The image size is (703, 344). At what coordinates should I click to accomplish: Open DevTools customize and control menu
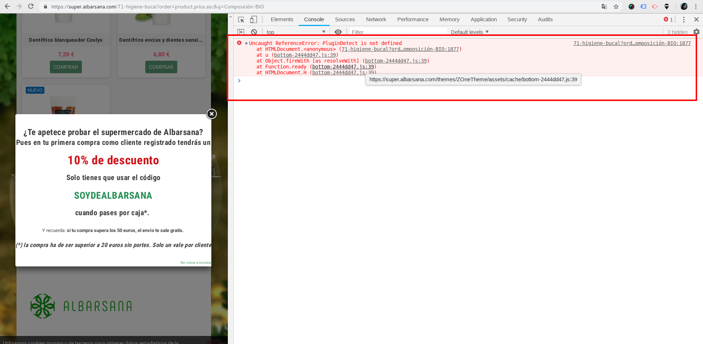click(x=684, y=19)
